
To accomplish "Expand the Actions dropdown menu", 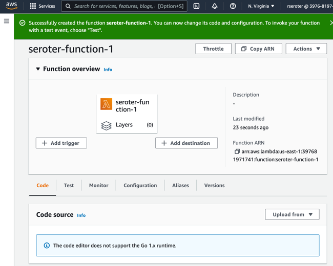I will (306, 49).
